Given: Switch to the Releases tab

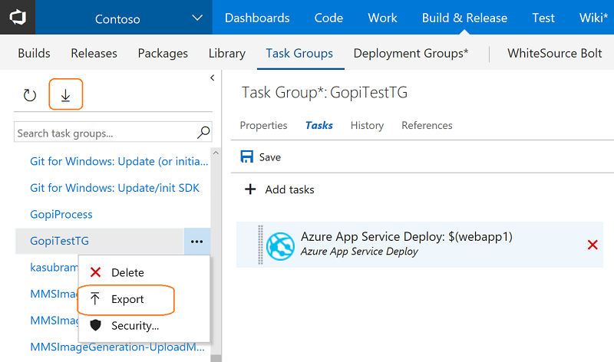Looking at the screenshot, I should click(x=94, y=53).
